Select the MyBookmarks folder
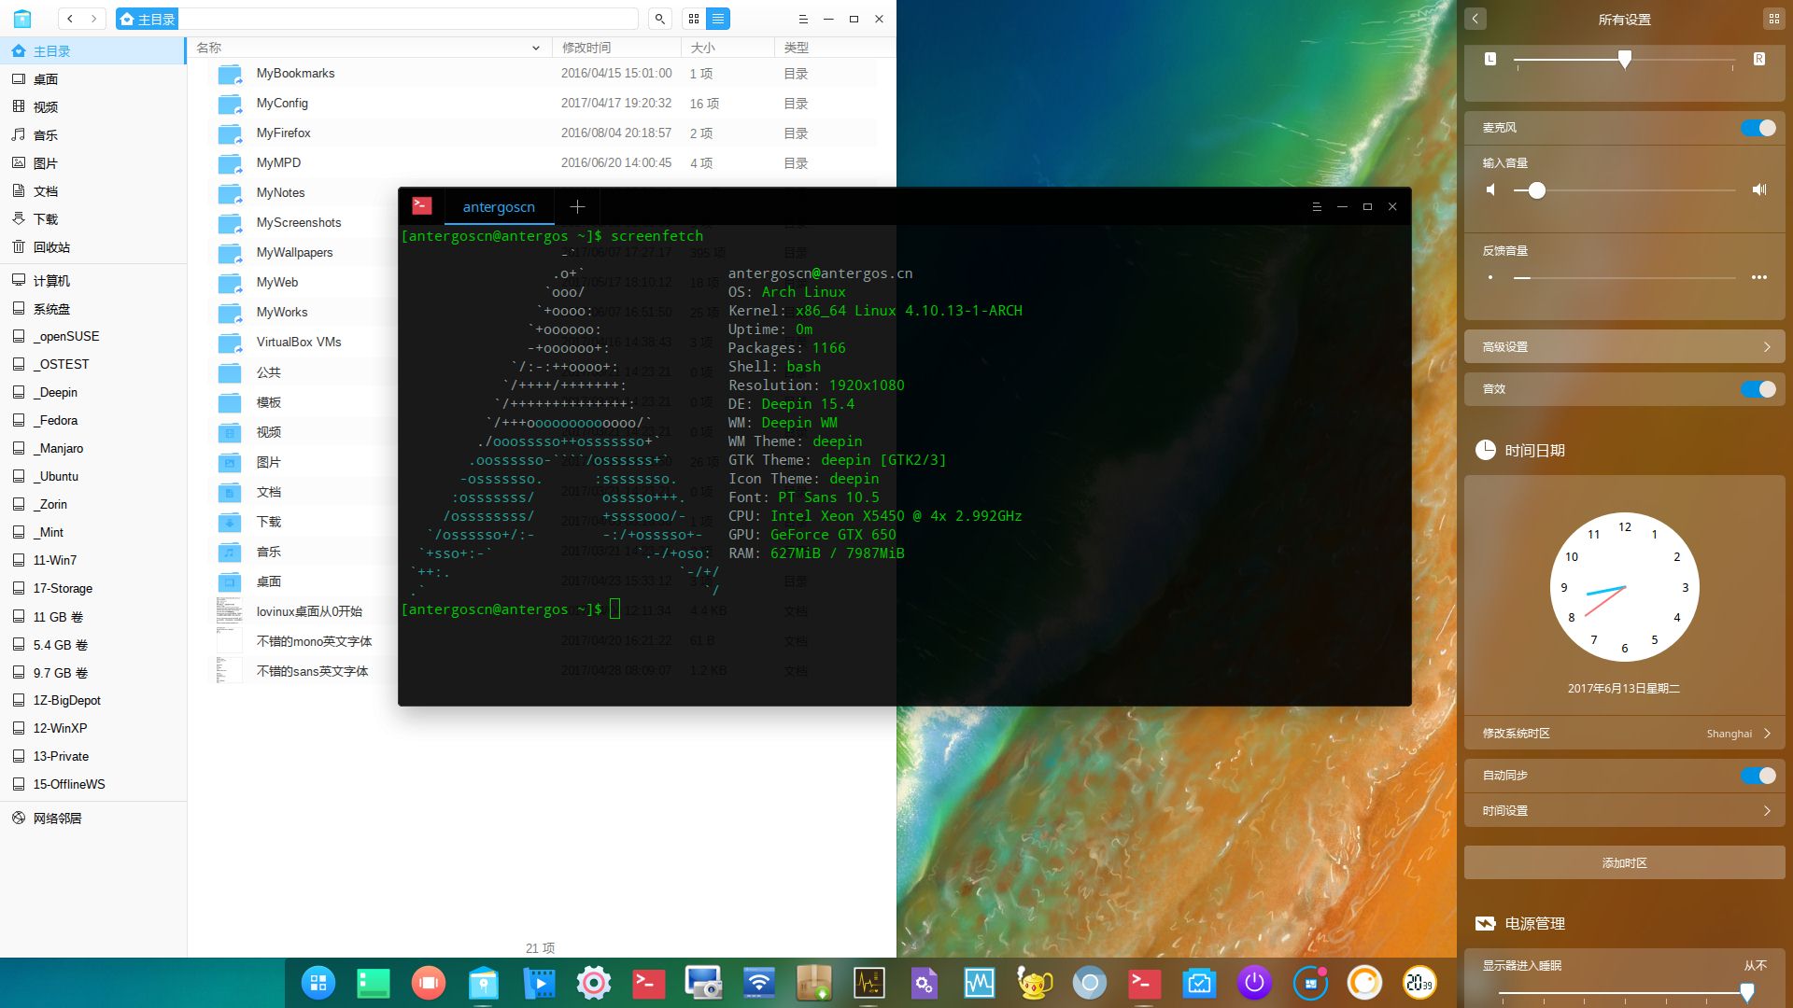 click(542, 74)
